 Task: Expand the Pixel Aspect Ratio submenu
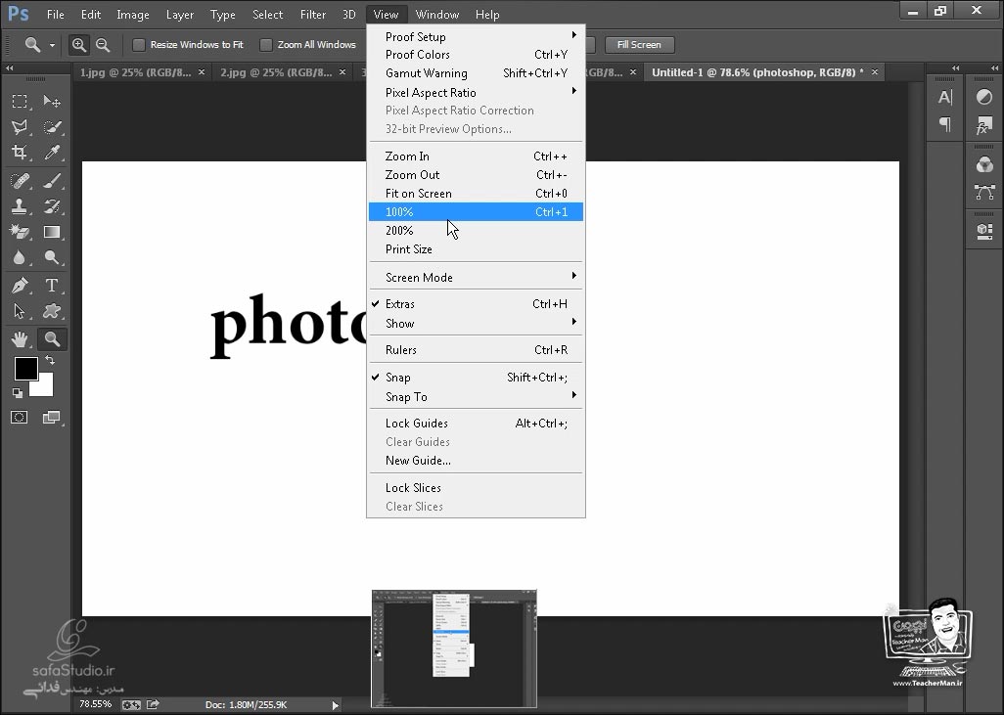tap(476, 92)
